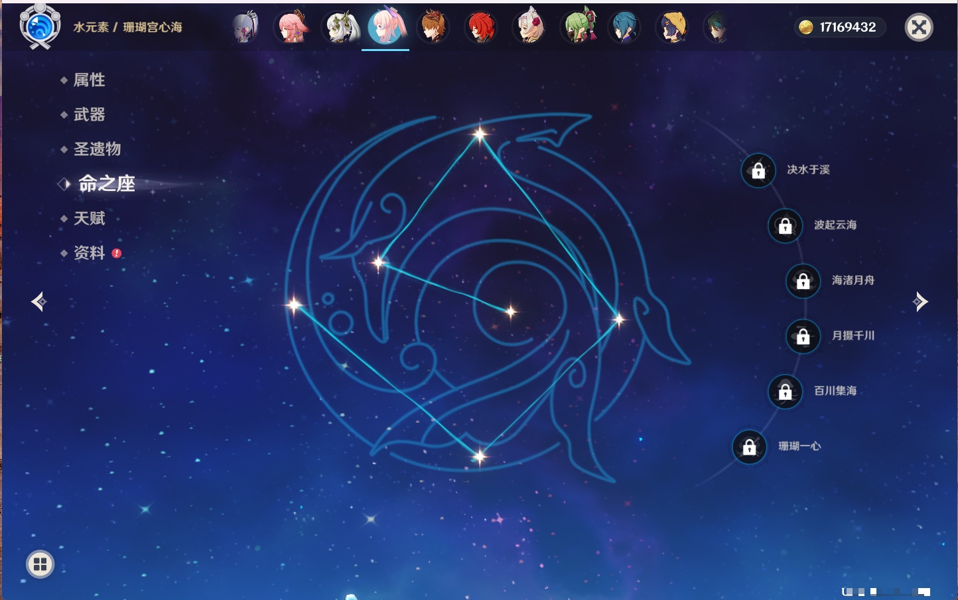Switch to the pink fox-eared character avatar
Viewport: 958px width, 600px height.
click(x=292, y=27)
